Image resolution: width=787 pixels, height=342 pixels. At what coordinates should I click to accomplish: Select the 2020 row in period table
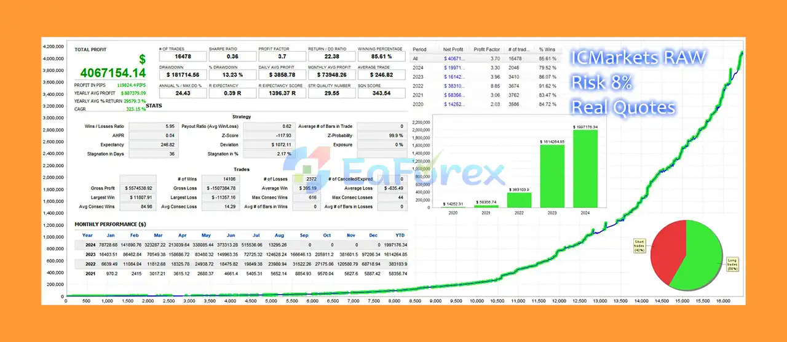click(486, 104)
